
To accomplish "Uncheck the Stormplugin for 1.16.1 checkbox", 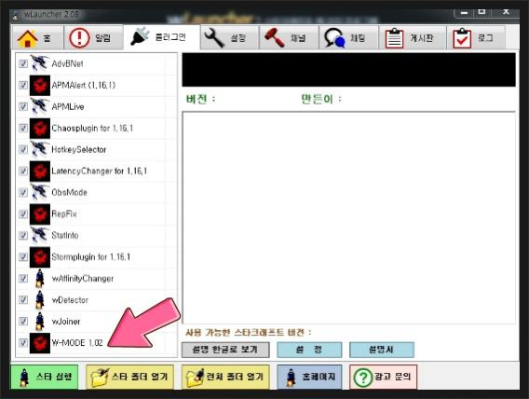I will [x=23, y=257].
